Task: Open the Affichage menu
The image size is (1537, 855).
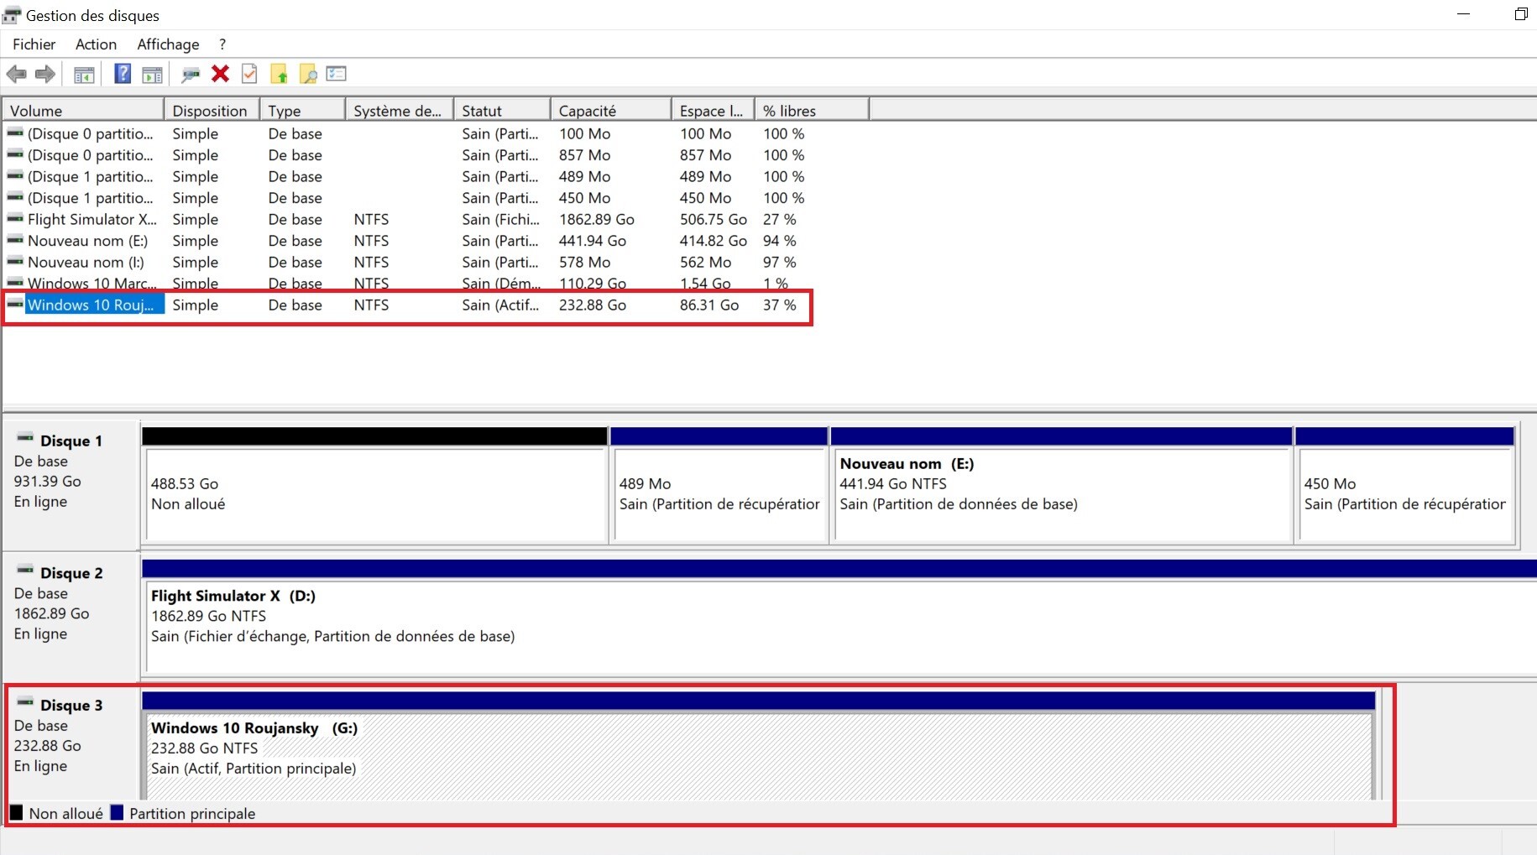Action: click(x=168, y=44)
